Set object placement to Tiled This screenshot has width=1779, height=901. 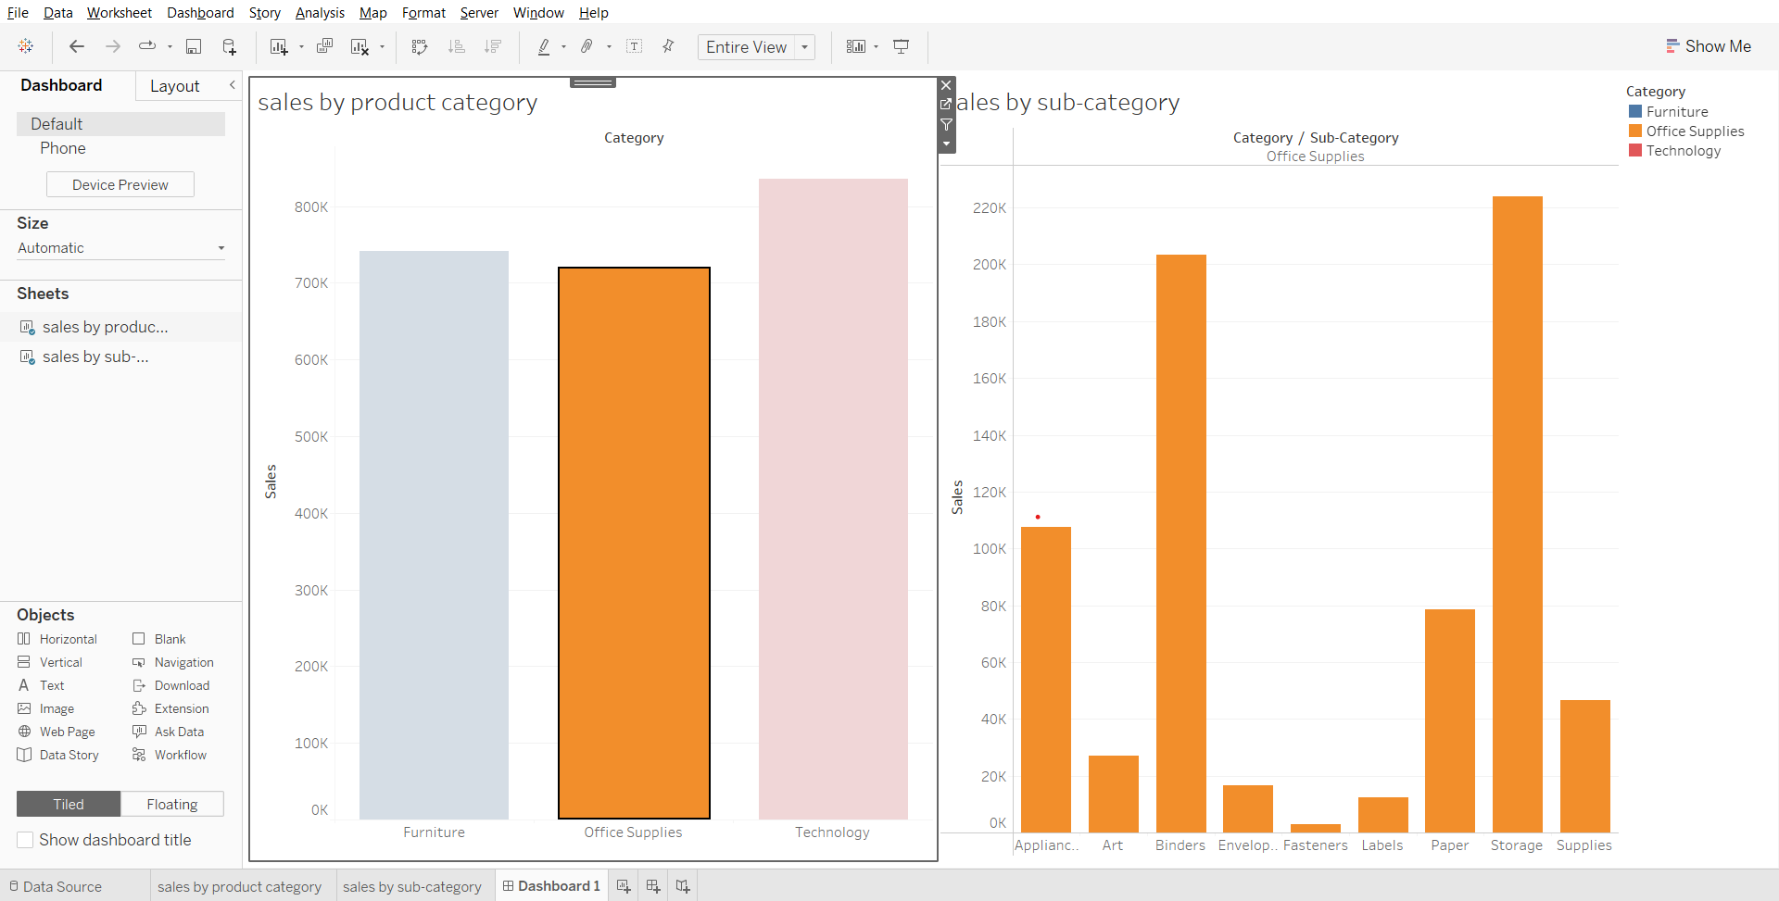[x=69, y=804]
